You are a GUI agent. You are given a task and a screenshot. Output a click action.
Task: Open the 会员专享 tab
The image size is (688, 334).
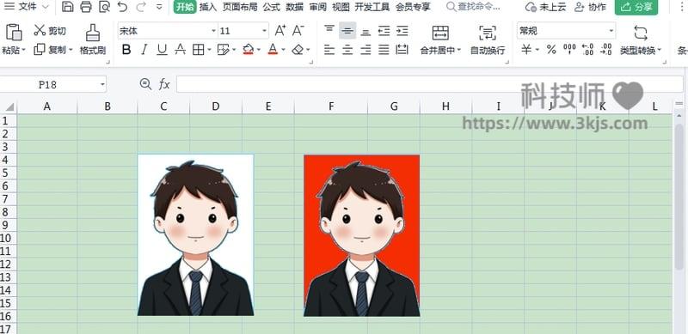413,7
